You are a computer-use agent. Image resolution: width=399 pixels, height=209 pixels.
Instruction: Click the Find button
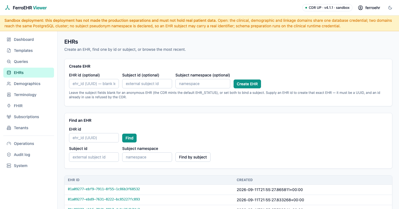(129, 138)
